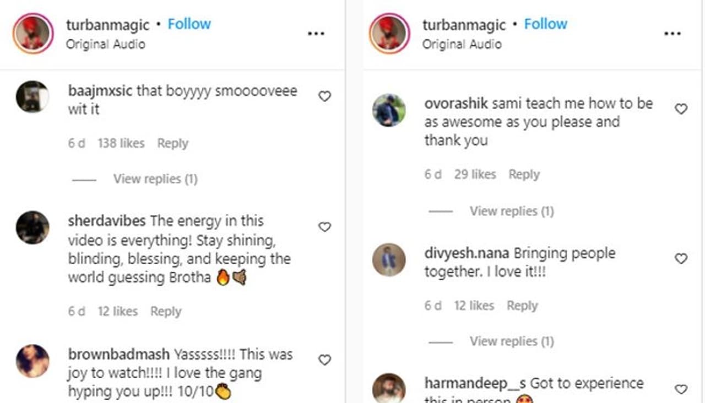Like the baajmxsic comment with heart icon

(325, 96)
